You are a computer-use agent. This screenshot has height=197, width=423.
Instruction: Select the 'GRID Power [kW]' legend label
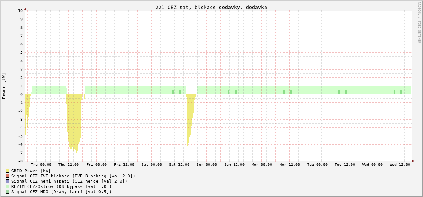pos(31,171)
